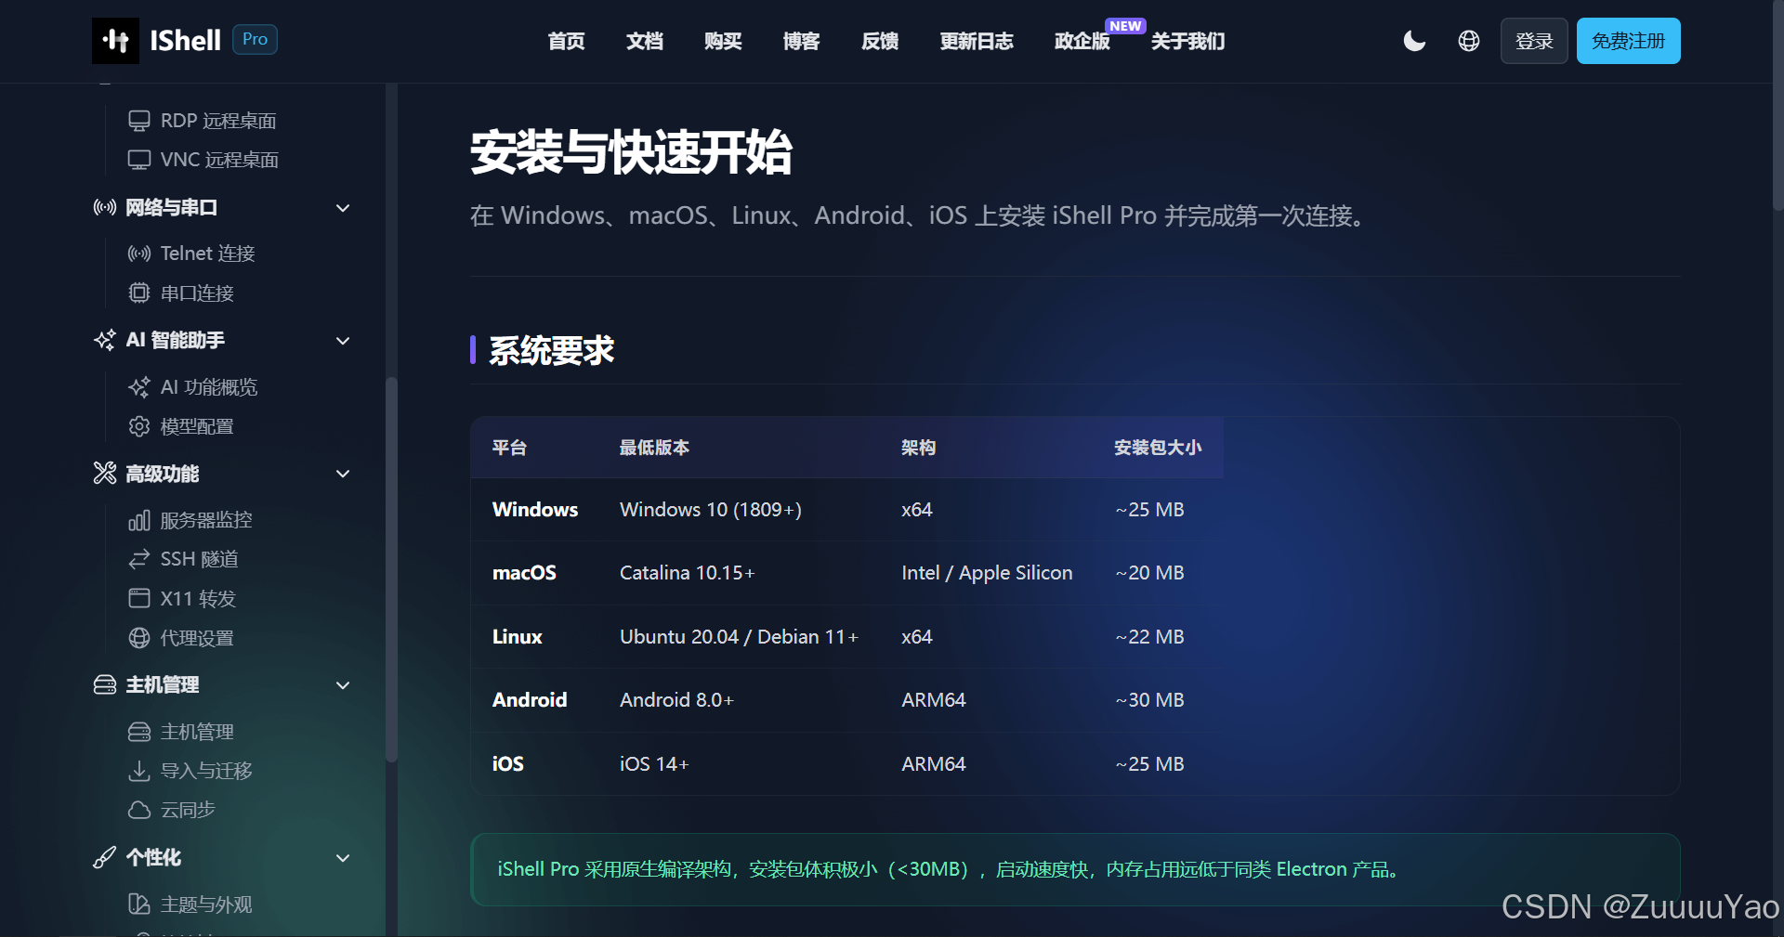This screenshot has width=1784, height=937.
Task: Open the 购买 page
Action: point(723,41)
